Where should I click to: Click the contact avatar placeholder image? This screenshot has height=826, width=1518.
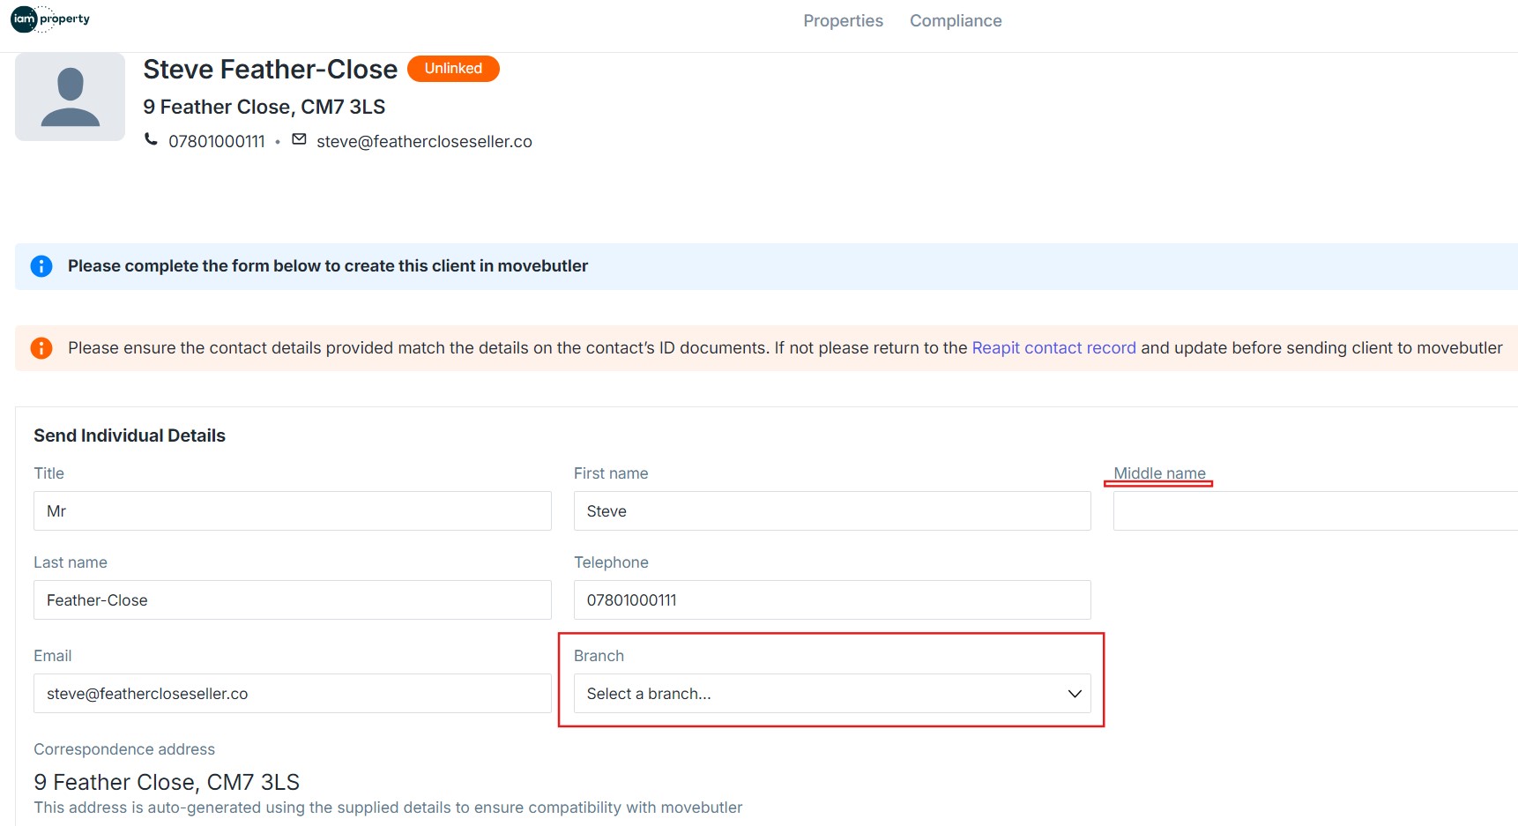(70, 97)
